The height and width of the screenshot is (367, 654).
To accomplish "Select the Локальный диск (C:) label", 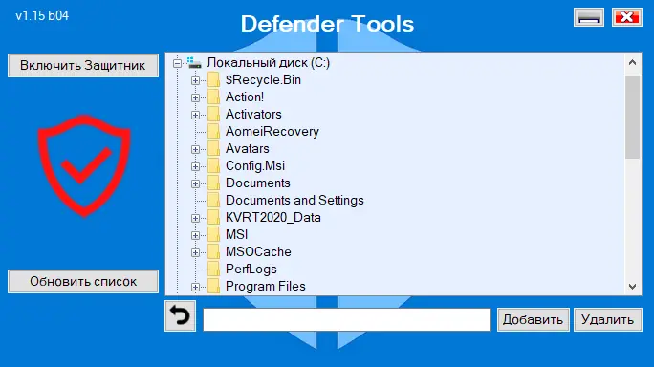I will click(x=268, y=63).
